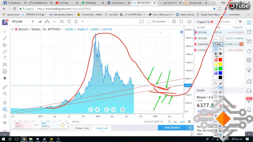The height and width of the screenshot is (142, 253).
Task: Zoom out chart with minus button
Action: coord(91,110)
